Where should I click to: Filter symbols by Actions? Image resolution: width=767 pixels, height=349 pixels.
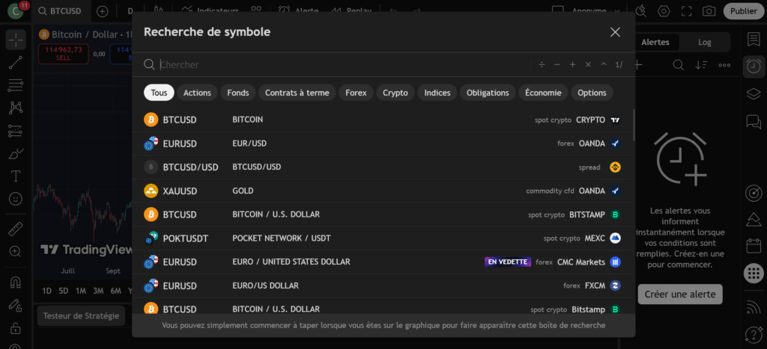[x=197, y=93]
